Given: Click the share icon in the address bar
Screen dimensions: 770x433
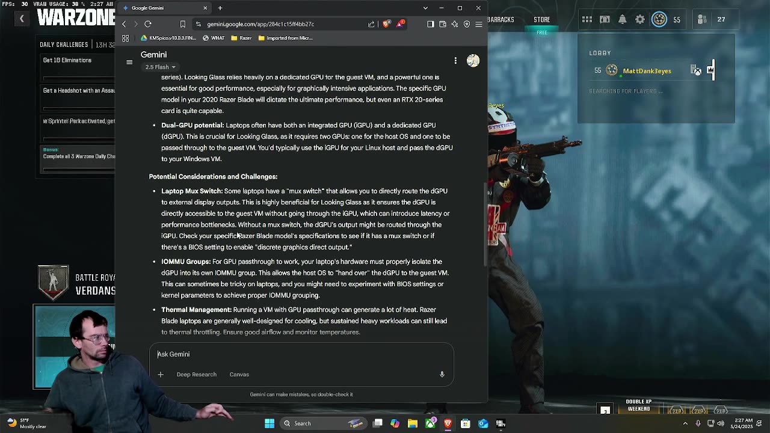Looking at the screenshot, I should [371, 24].
